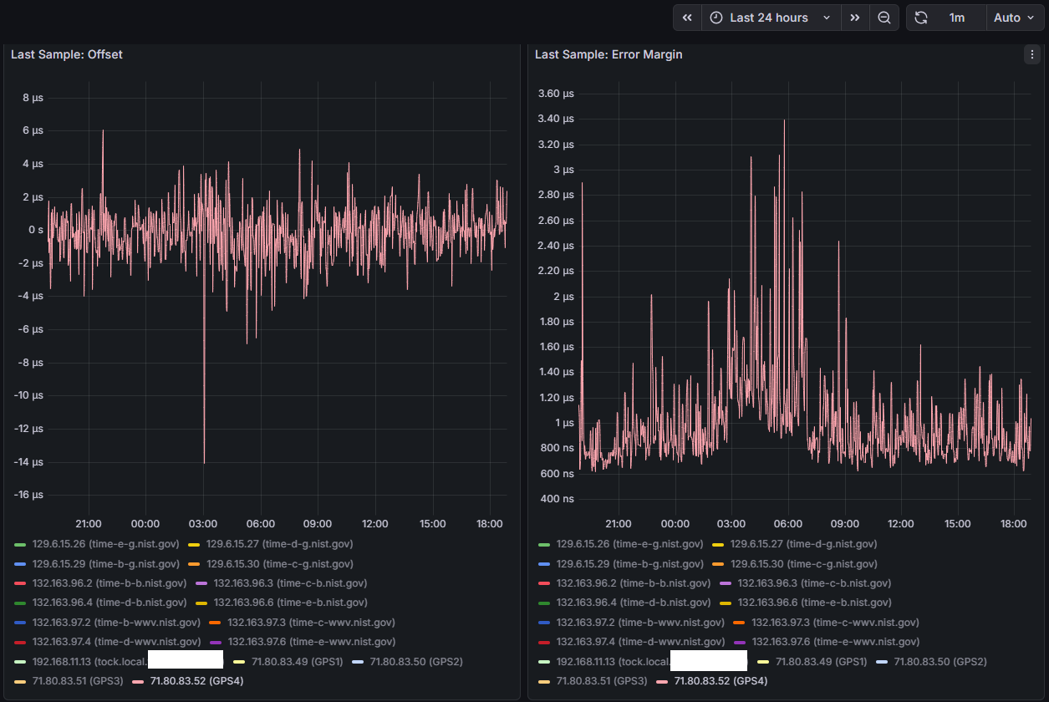1049x702 pixels.
Task: Refresh the dashboard now
Action: point(921,18)
